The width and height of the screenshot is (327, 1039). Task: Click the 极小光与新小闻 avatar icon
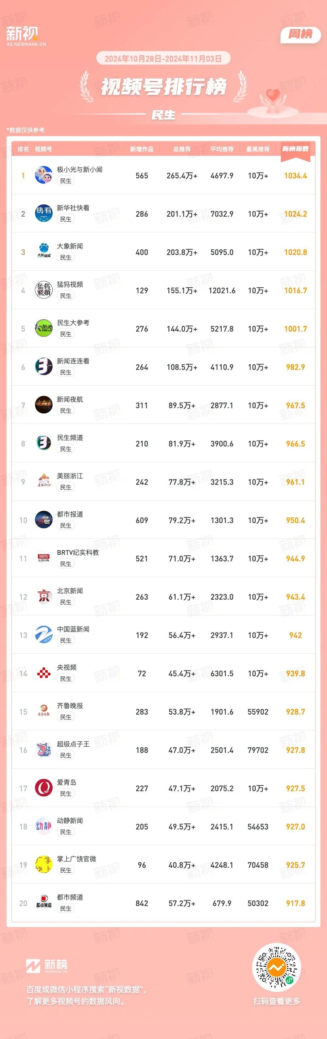click(x=43, y=175)
